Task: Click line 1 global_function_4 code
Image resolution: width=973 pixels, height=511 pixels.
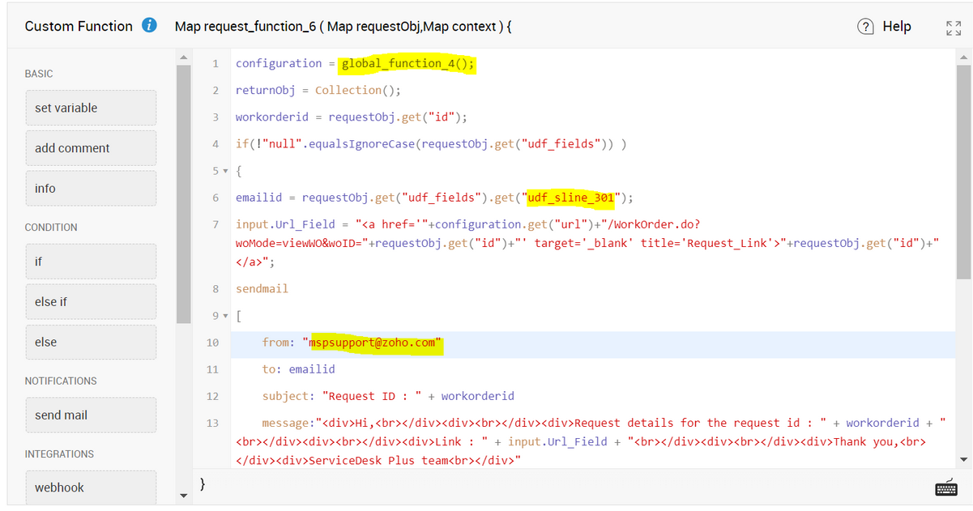Action: tap(408, 64)
